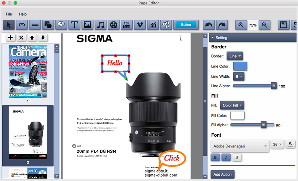Open the File menu
Image resolution: width=298 pixels, height=181 pixels.
[x=9, y=14]
